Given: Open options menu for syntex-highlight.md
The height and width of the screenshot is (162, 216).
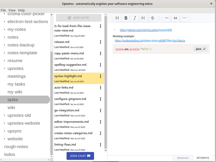Looking at the screenshot, I should (100, 76).
